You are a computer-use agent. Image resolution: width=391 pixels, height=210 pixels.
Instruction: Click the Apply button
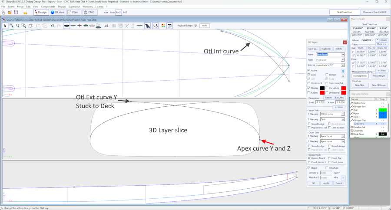(x=326, y=183)
